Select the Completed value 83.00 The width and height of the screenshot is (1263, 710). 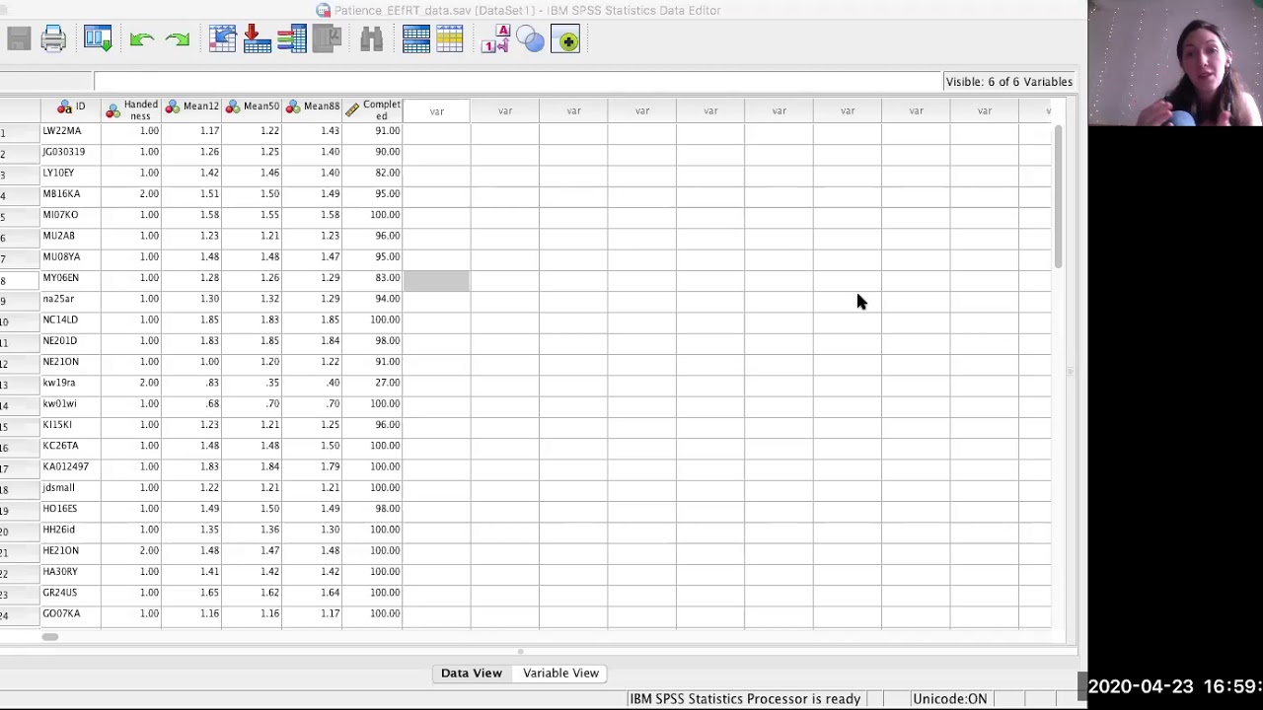pos(373,278)
